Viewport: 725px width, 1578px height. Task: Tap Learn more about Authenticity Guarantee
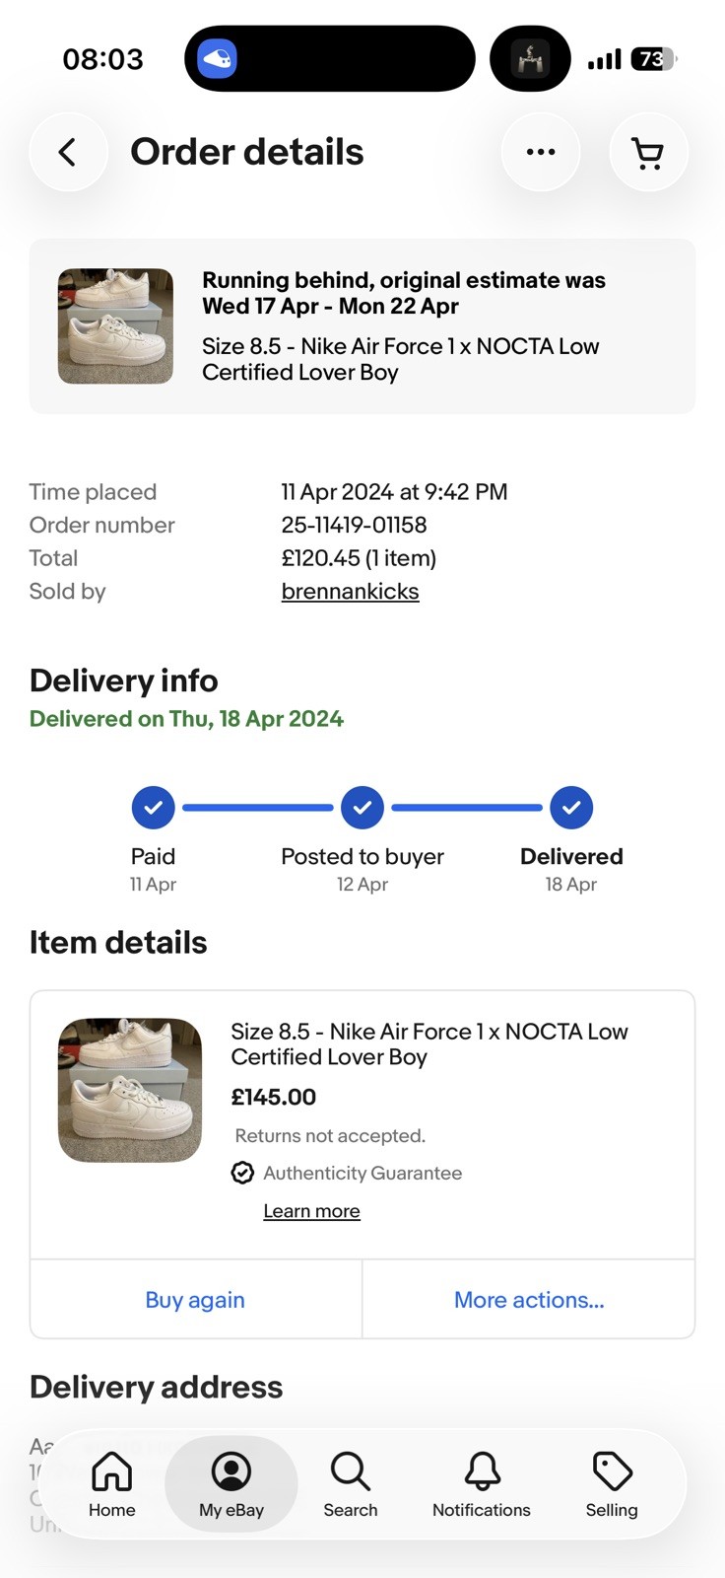311,1211
